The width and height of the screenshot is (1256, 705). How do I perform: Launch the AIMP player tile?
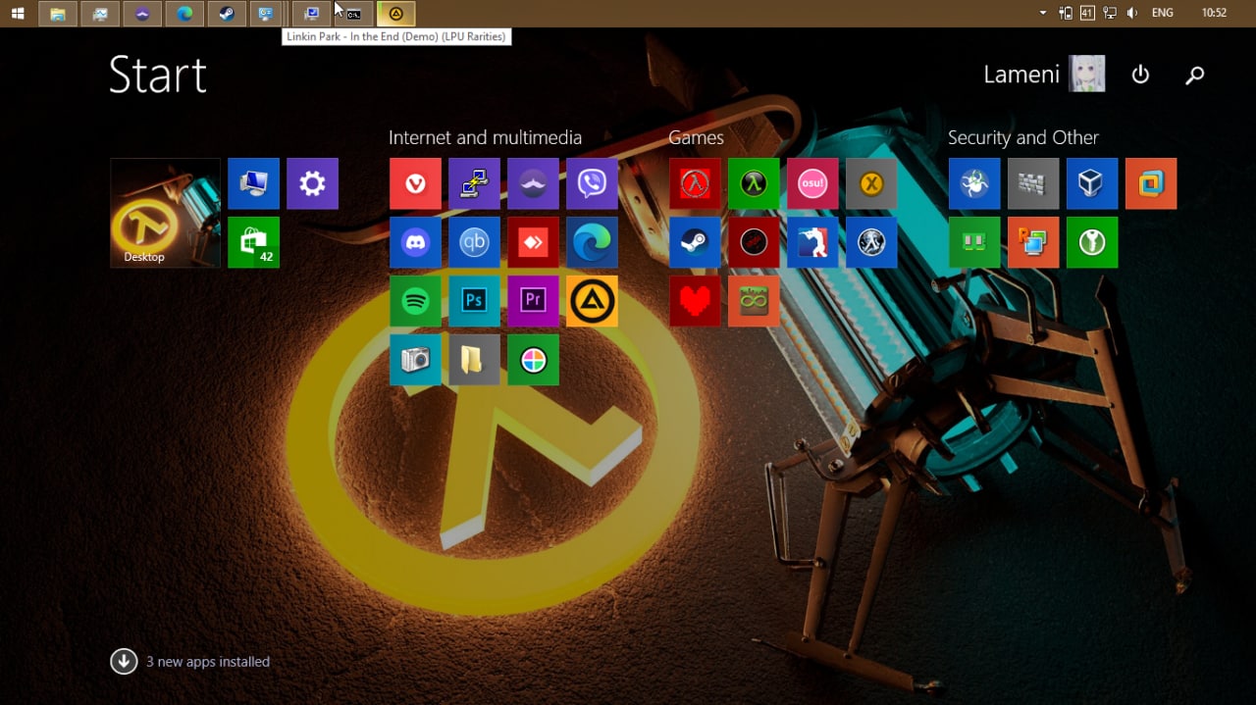(592, 301)
